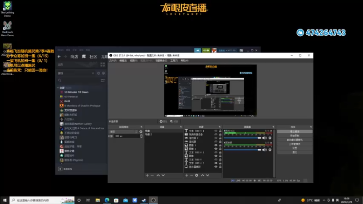Collapse the 全部 group in Steam library

(x=58, y=88)
